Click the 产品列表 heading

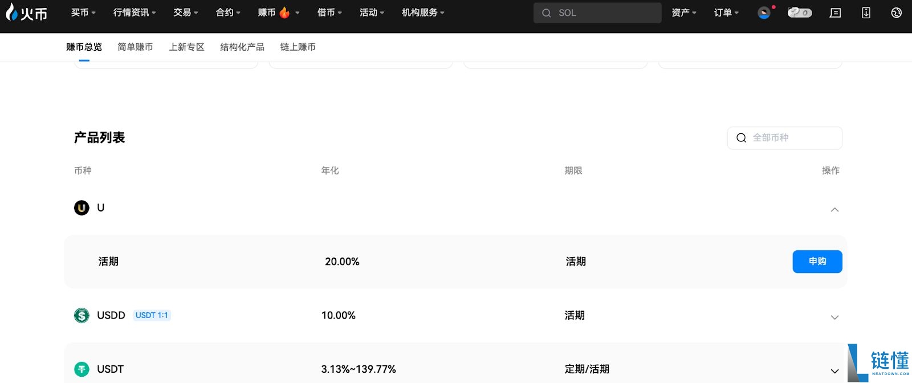pos(100,137)
